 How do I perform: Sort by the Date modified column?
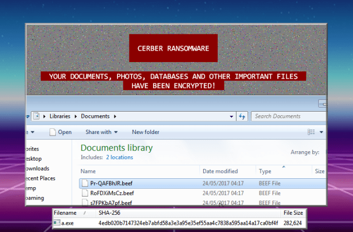click(221, 171)
